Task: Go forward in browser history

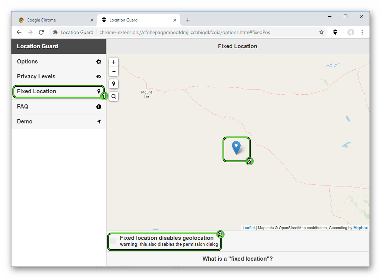Action: (x=30, y=32)
